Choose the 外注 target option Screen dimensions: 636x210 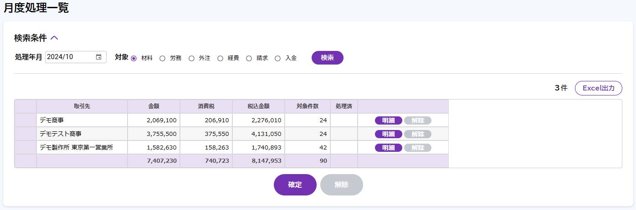coord(191,58)
